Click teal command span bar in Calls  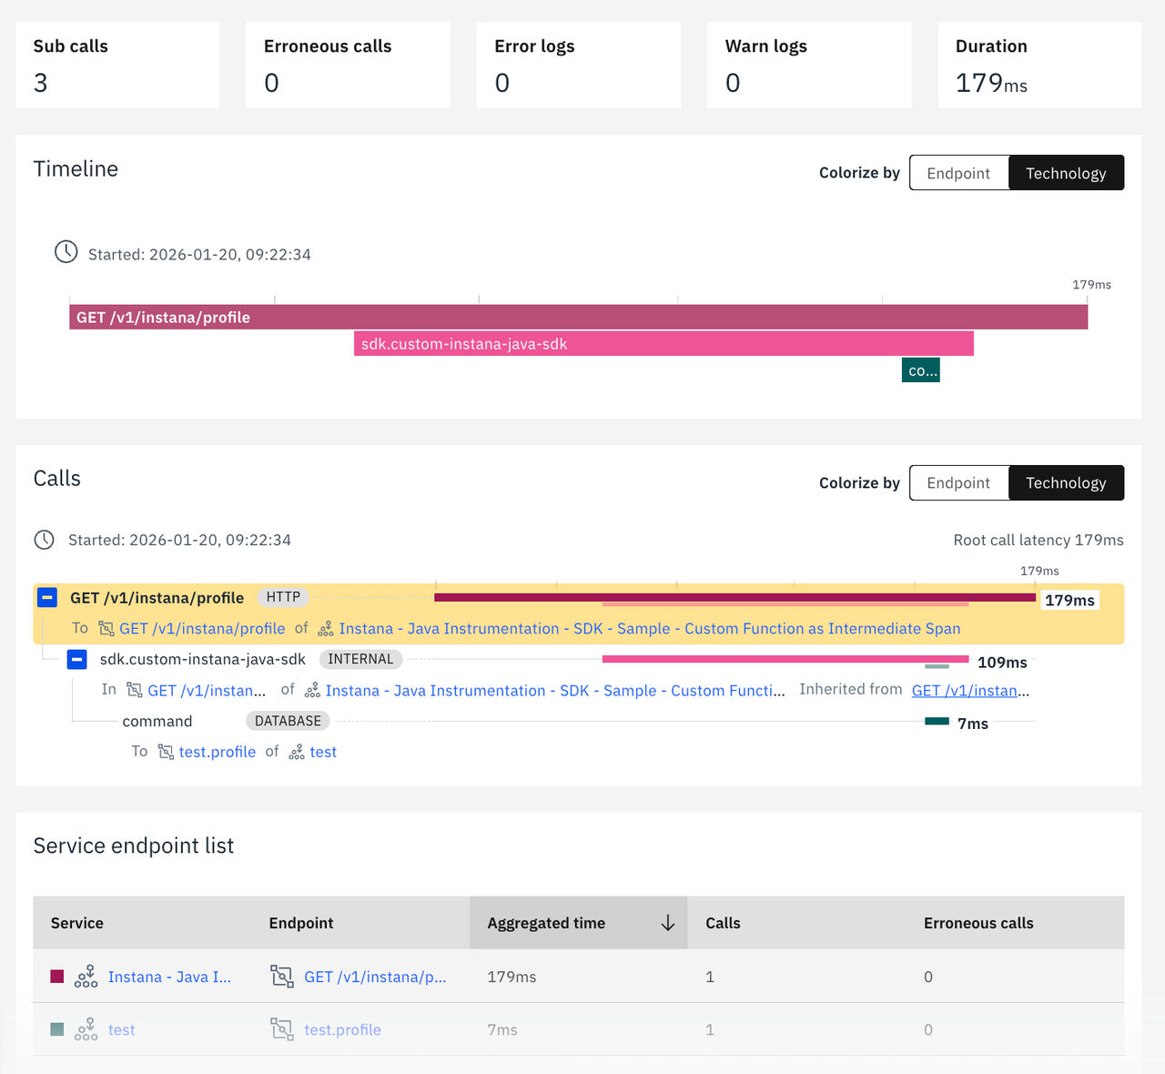pos(937,721)
